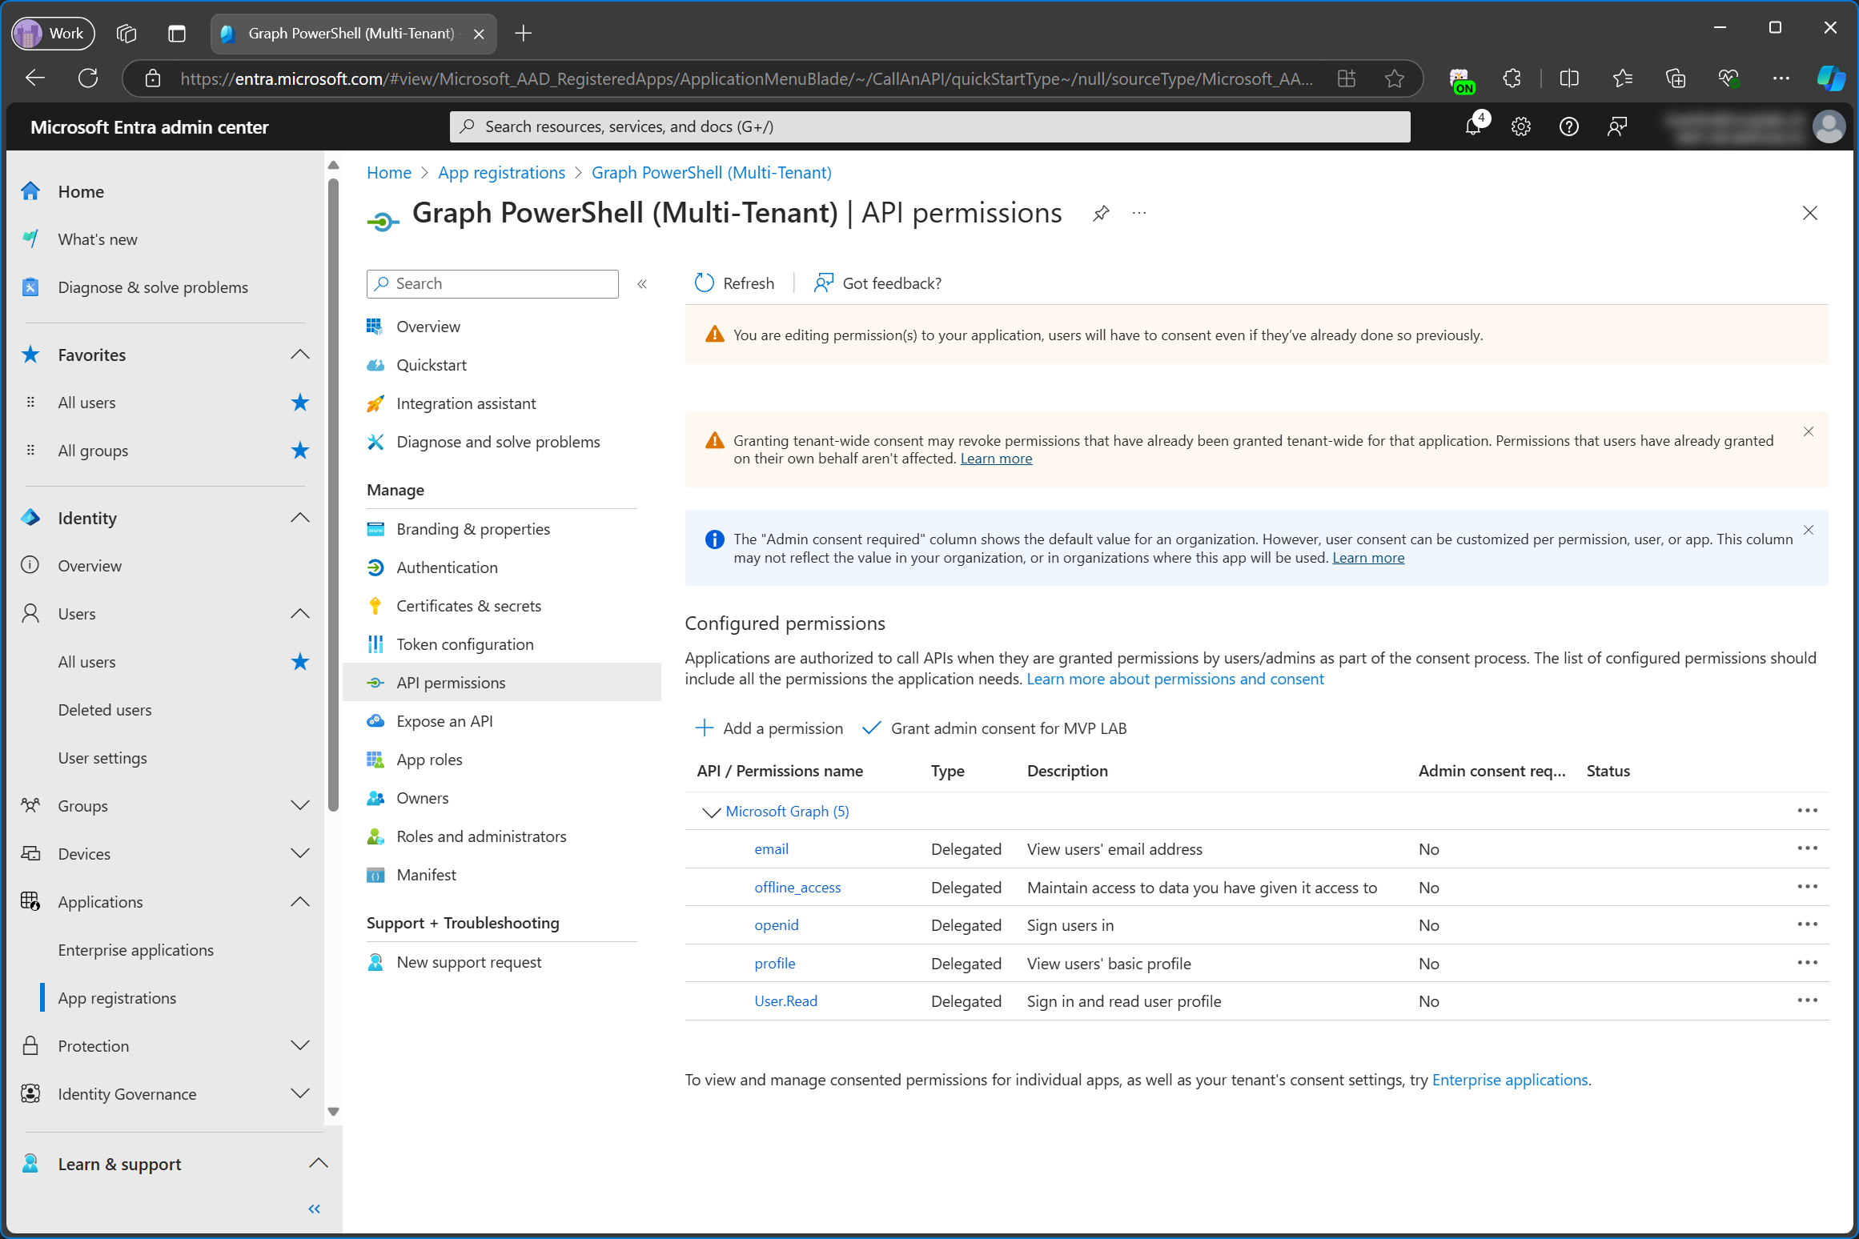Add this page to browser favorites star
This screenshot has width=1859, height=1239.
coord(1395,78)
